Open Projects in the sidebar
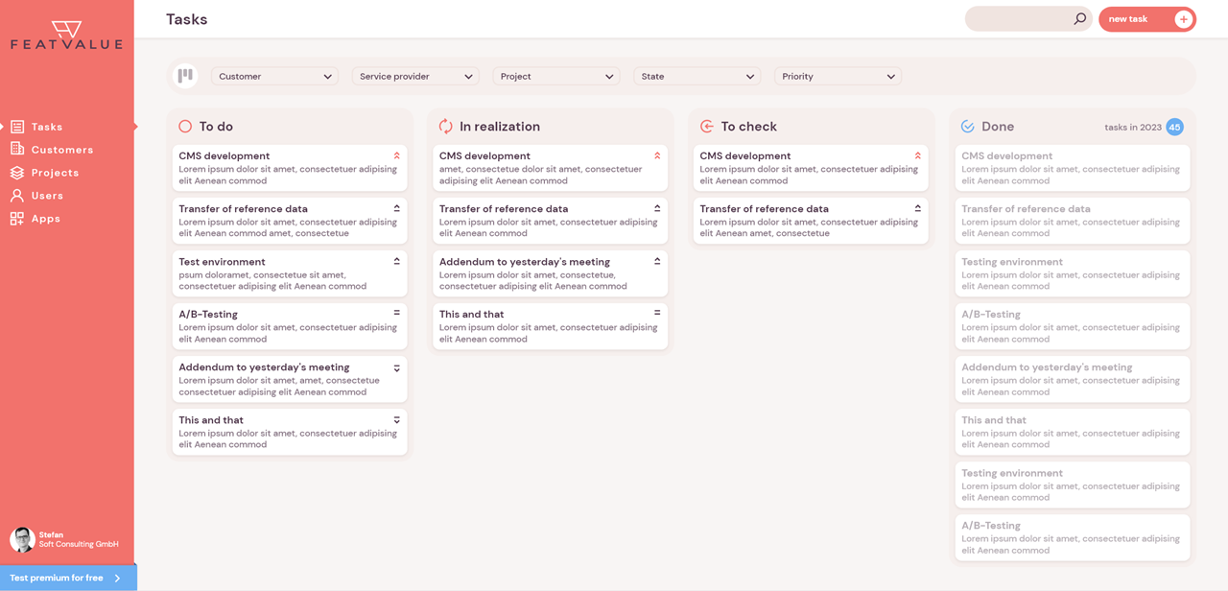Viewport: 1228px width, 591px height. (55, 173)
